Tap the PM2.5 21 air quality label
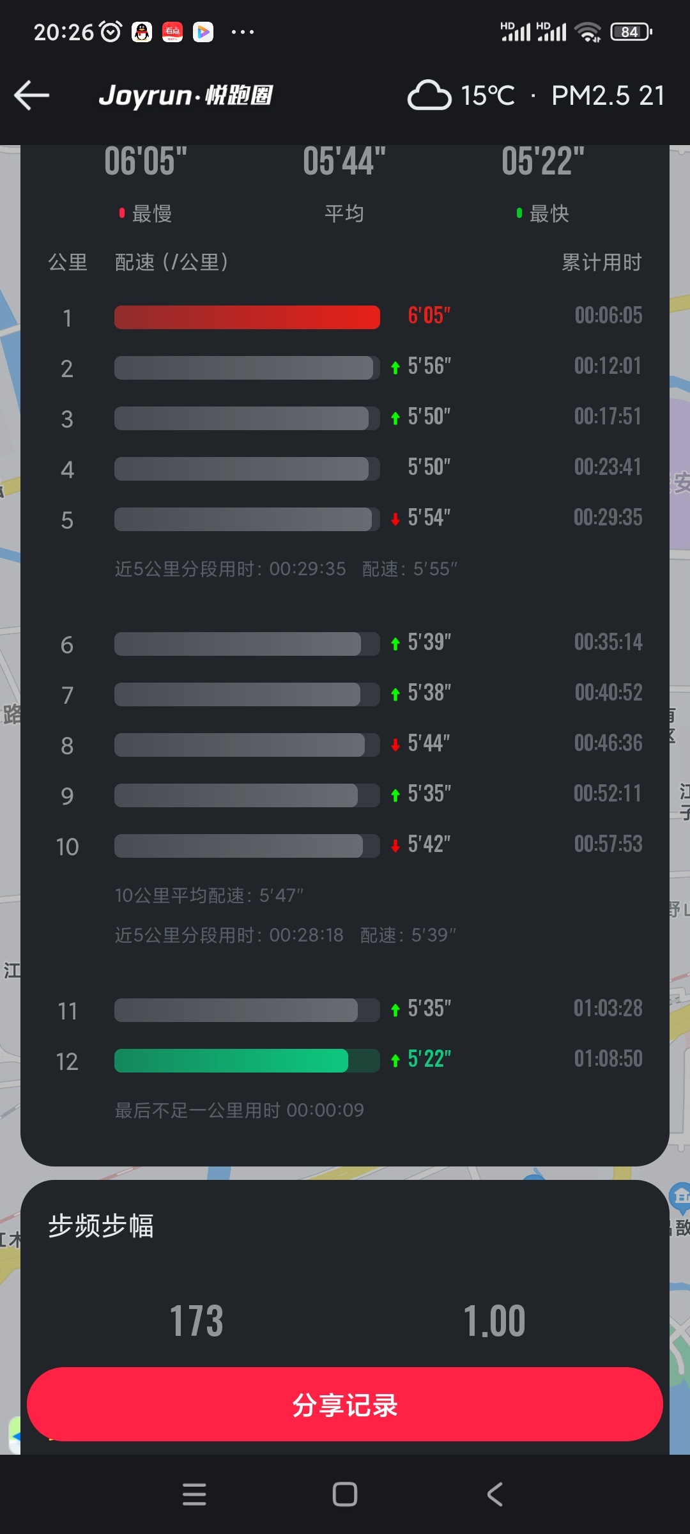 click(608, 96)
